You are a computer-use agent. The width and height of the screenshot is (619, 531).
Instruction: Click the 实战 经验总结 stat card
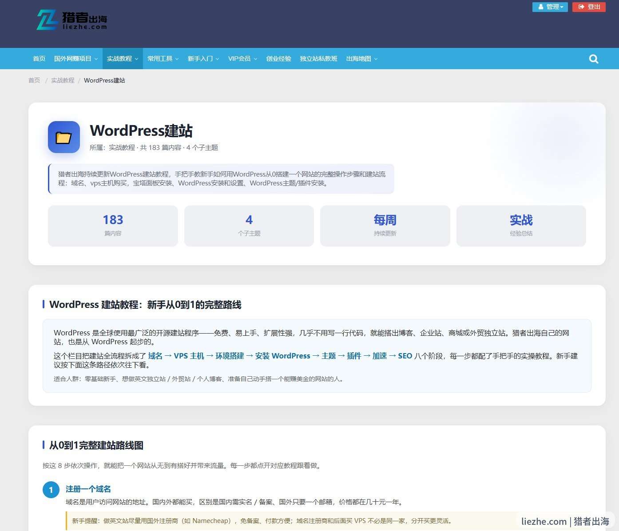pos(521,226)
